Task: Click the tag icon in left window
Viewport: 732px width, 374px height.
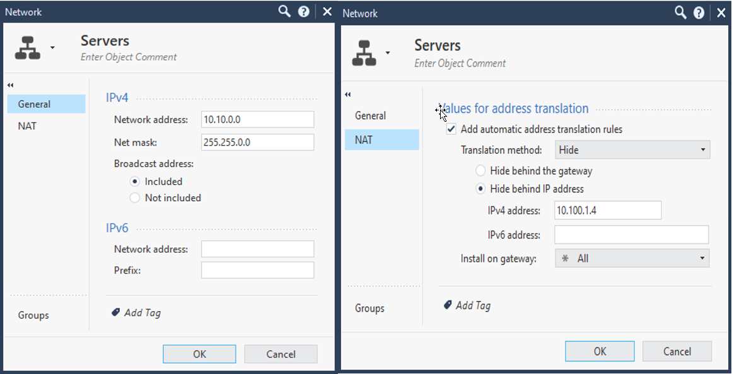Action: [116, 312]
